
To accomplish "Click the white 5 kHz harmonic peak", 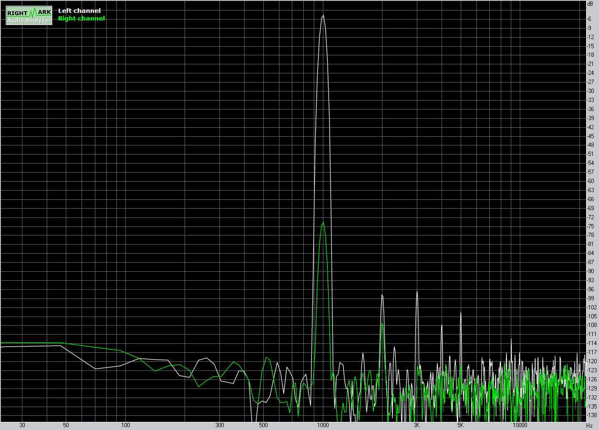I will (461, 313).
